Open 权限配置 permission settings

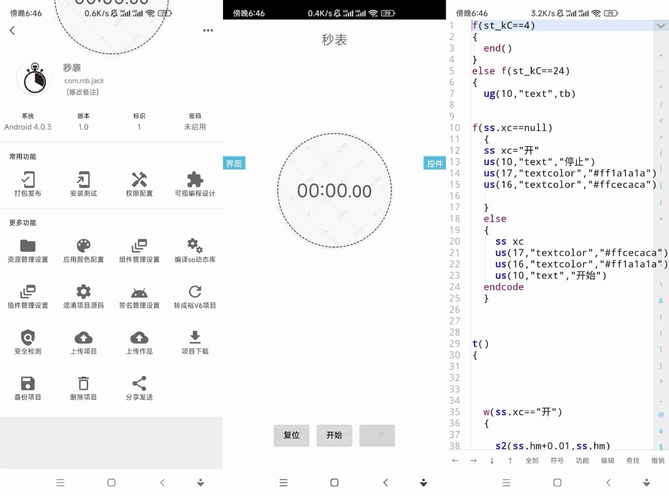pyautogui.click(x=139, y=185)
